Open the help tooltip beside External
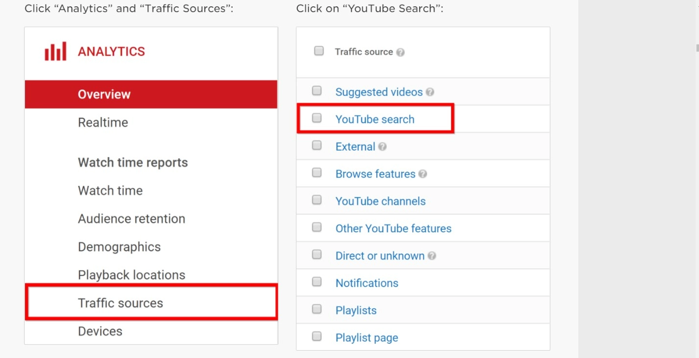699x358 pixels. (384, 147)
